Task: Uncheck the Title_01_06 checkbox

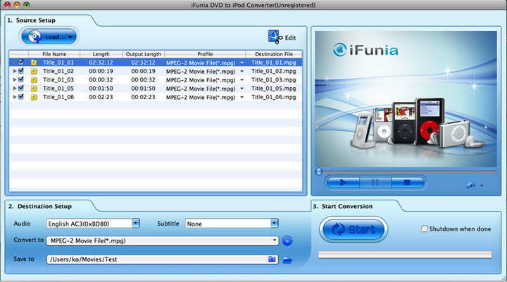Action: (21, 96)
